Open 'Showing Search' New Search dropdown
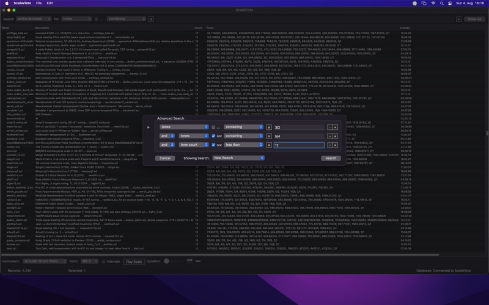489x305 pixels. pyautogui.click(x=238, y=158)
